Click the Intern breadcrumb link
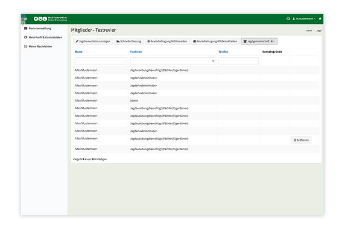Screen dimensions: 347x231 coord(309,31)
